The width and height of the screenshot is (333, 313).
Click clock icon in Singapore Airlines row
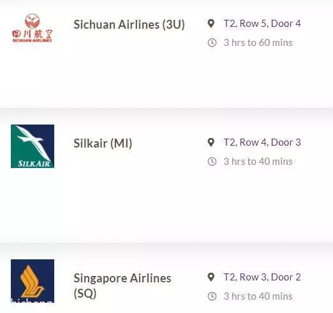click(212, 296)
